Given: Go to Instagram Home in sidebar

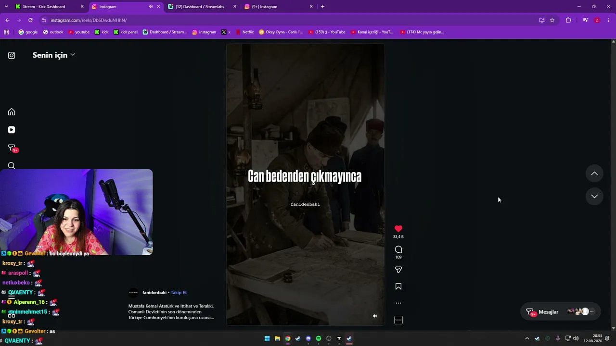Looking at the screenshot, I should click(x=12, y=112).
